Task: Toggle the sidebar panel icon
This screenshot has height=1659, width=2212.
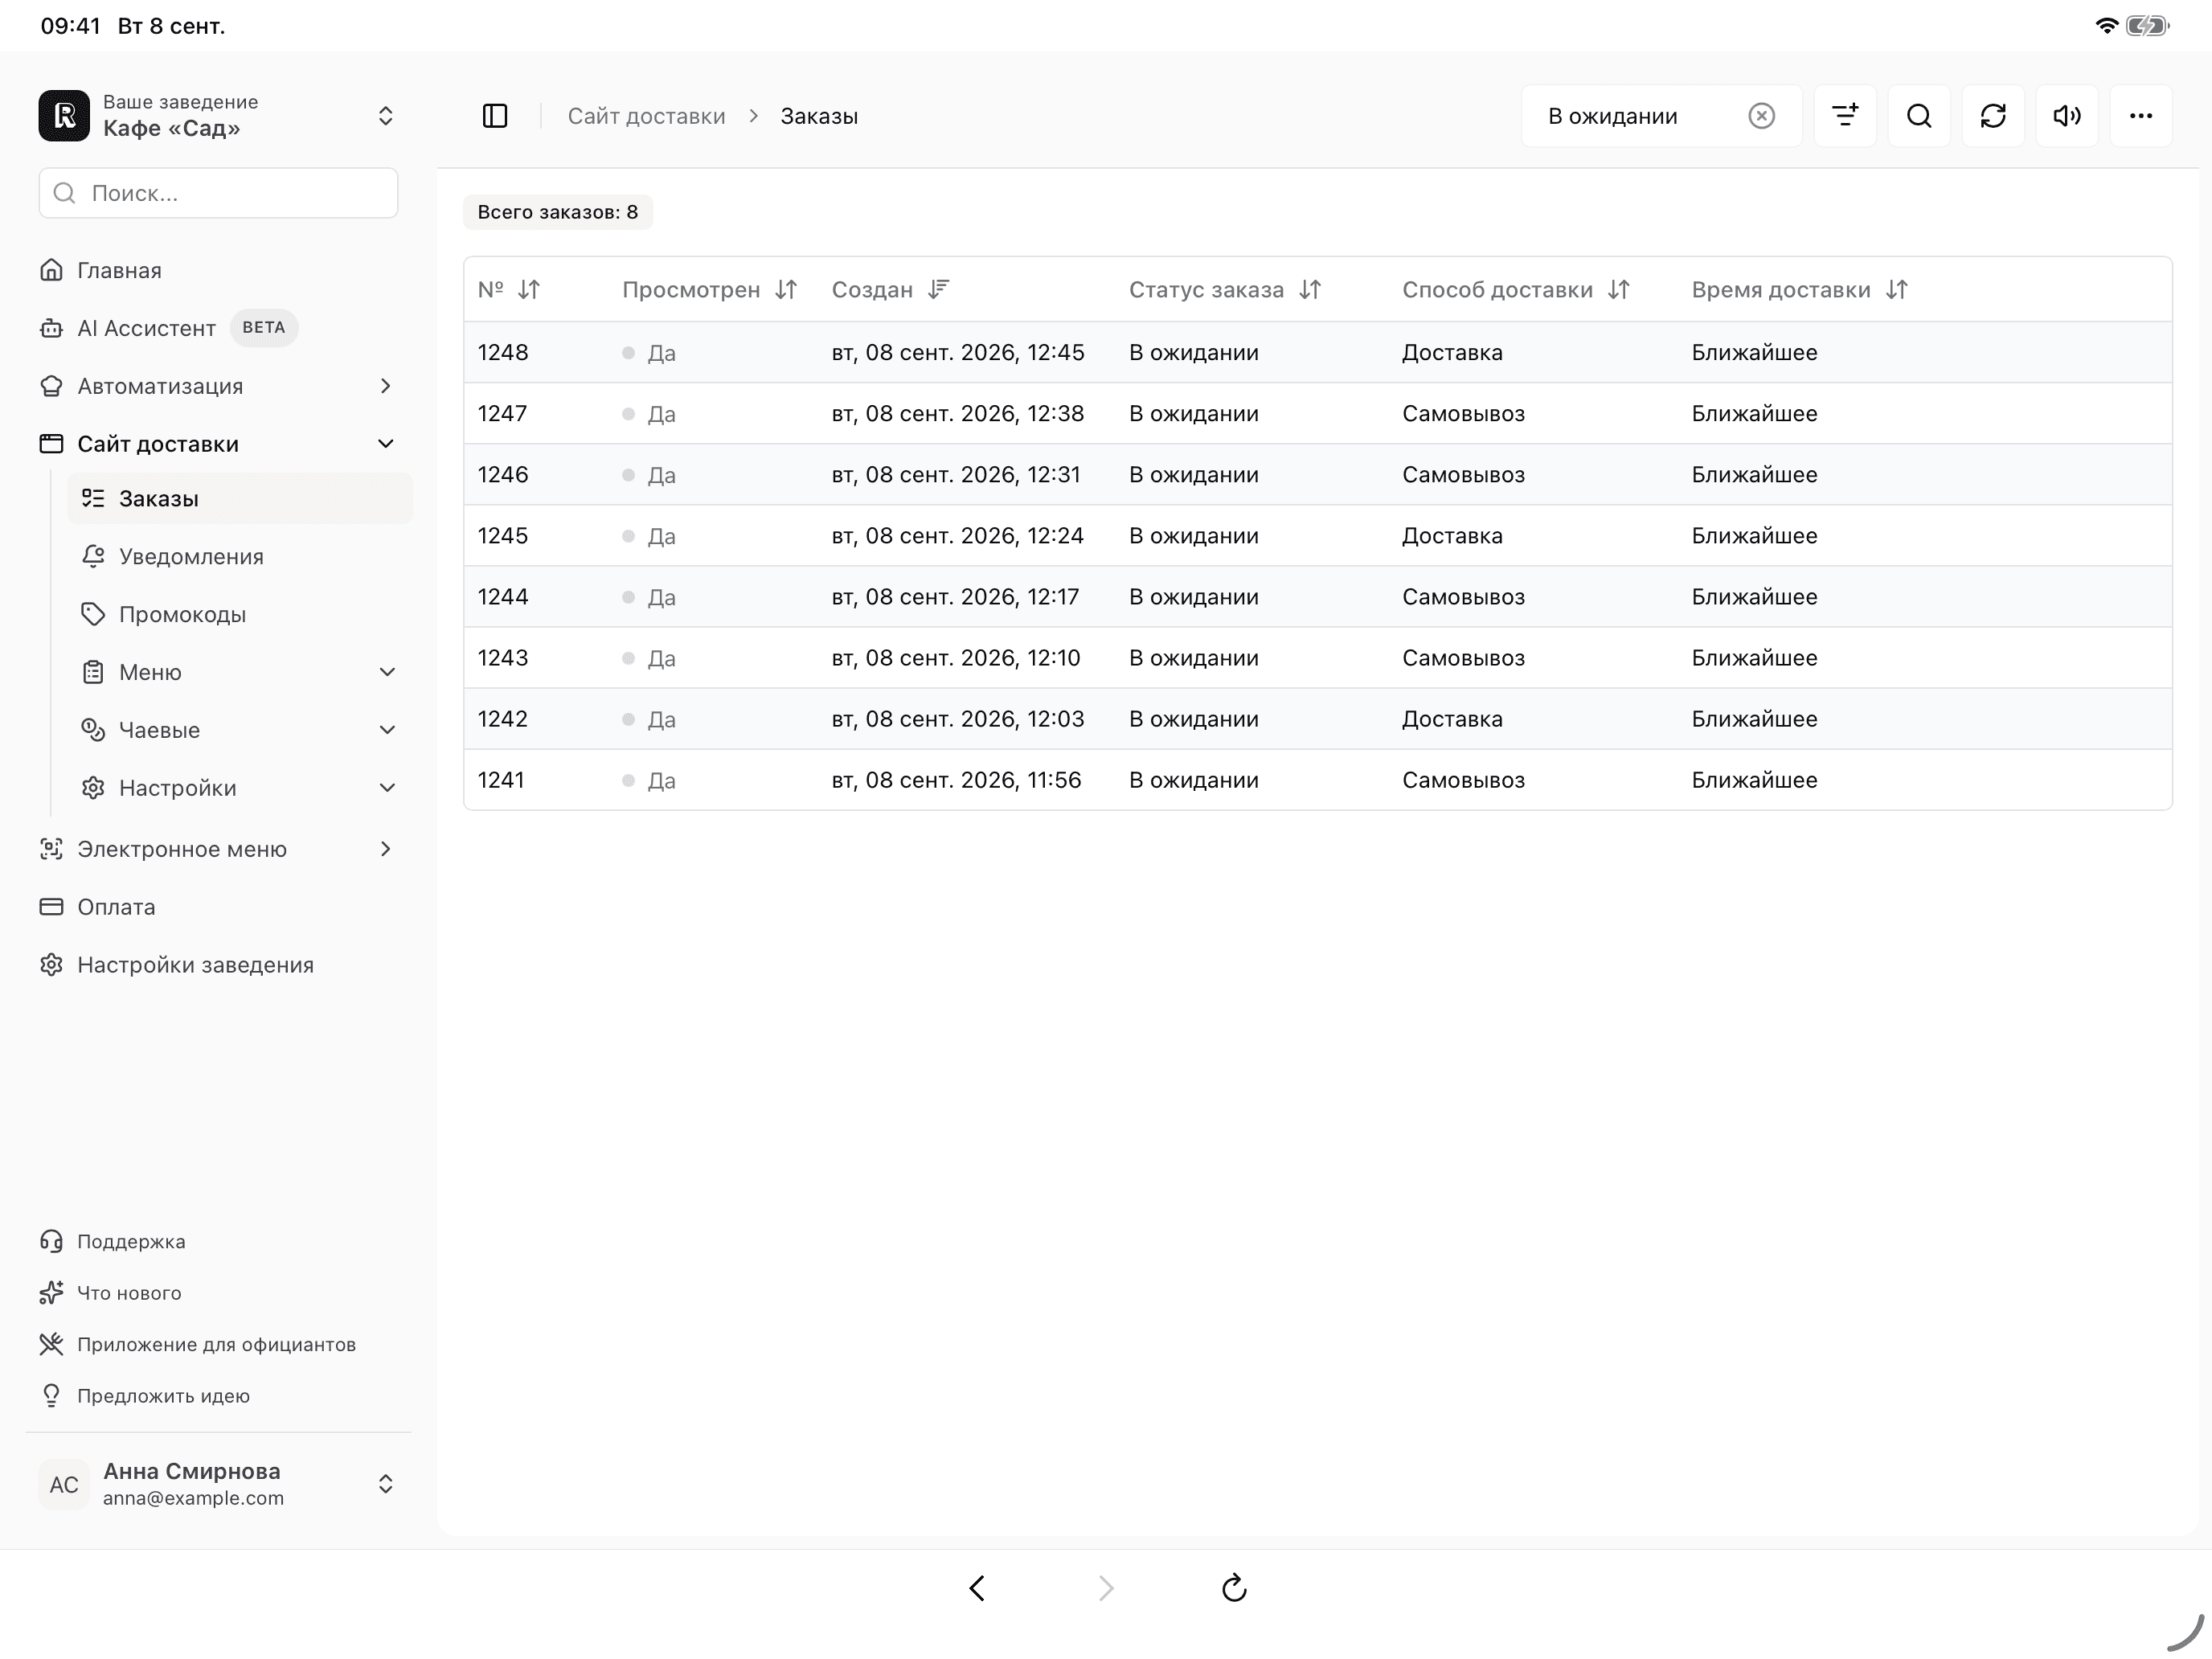Action: tap(495, 116)
